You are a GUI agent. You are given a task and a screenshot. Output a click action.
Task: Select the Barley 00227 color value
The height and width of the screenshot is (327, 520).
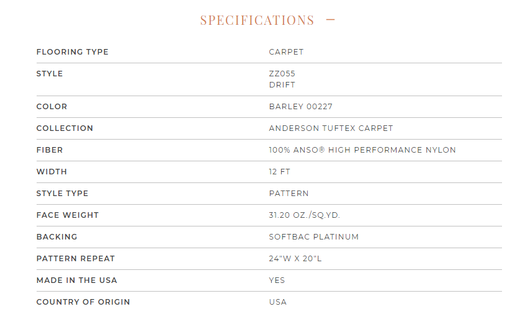click(300, 107)
